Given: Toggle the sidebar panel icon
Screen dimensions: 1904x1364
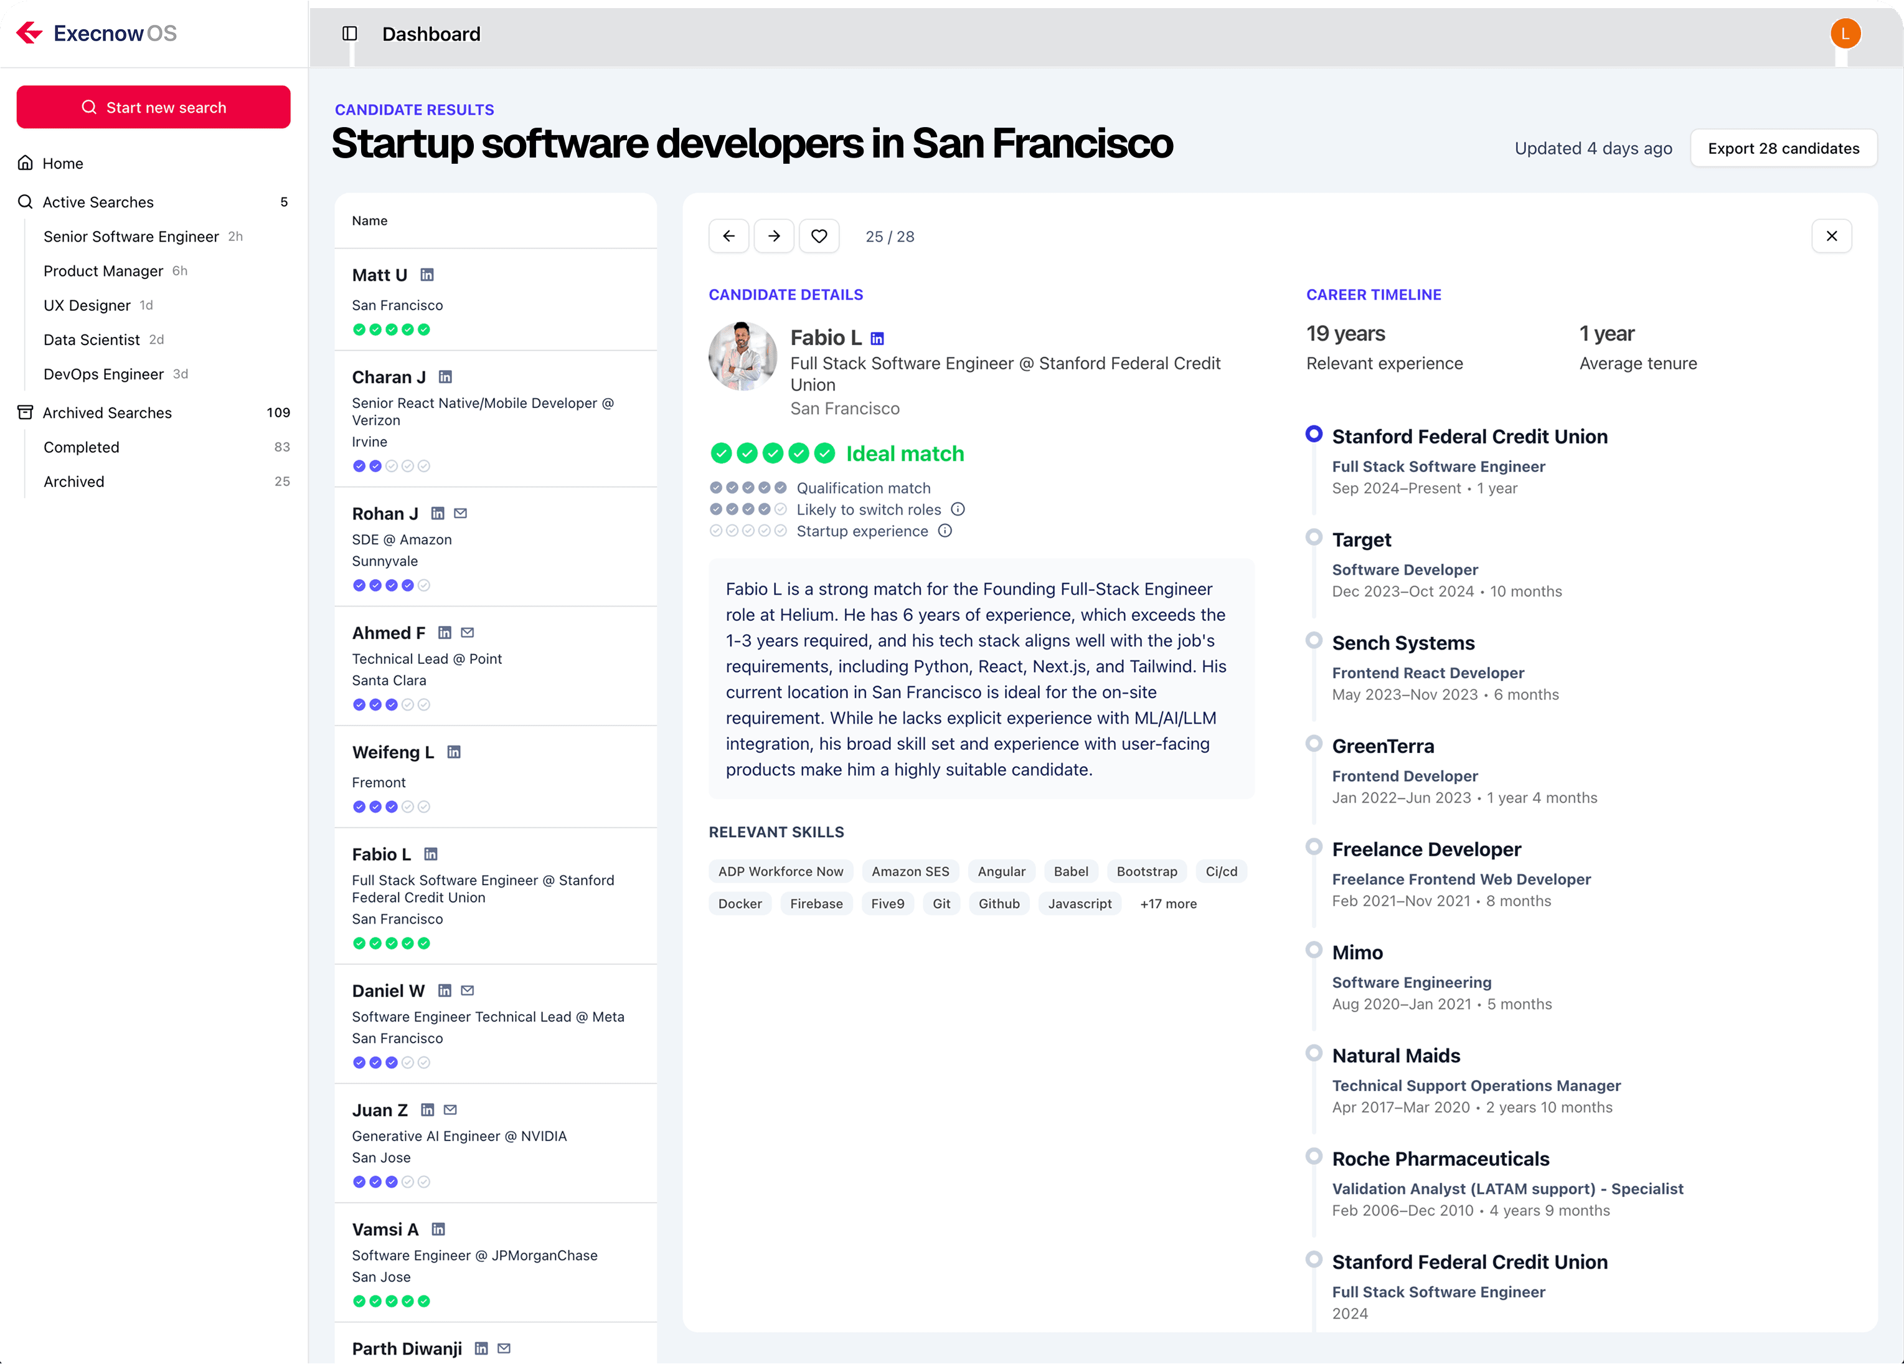Looking at the screenshot, I should (350, 34).
